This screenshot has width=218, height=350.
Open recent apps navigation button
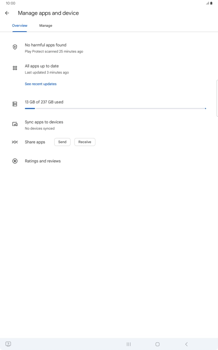pos(129,344)
